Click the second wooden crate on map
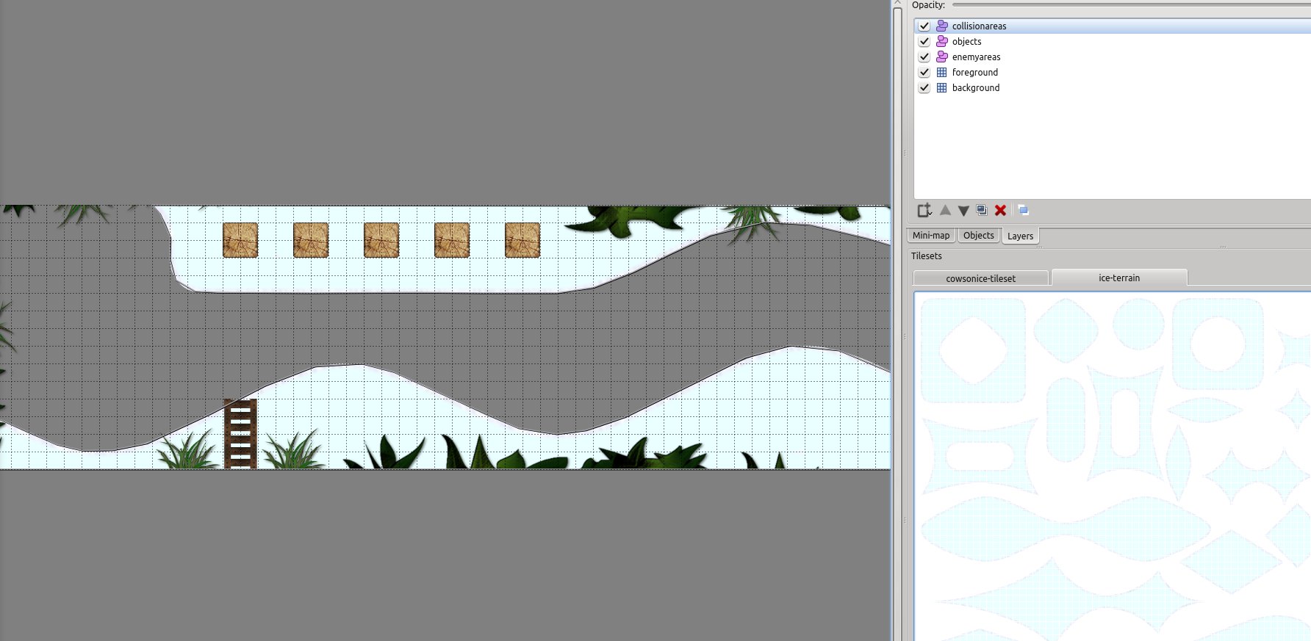The image size is (1311, 641). (311, 240)
